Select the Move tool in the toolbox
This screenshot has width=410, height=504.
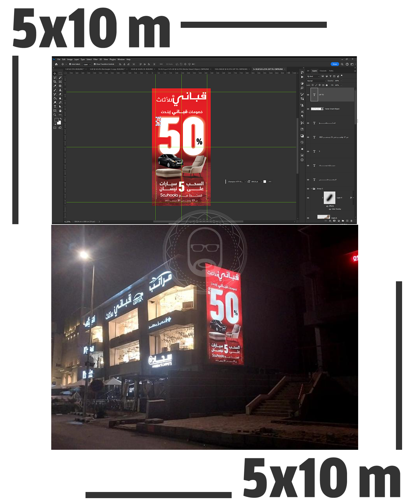(x=55, y=74)
